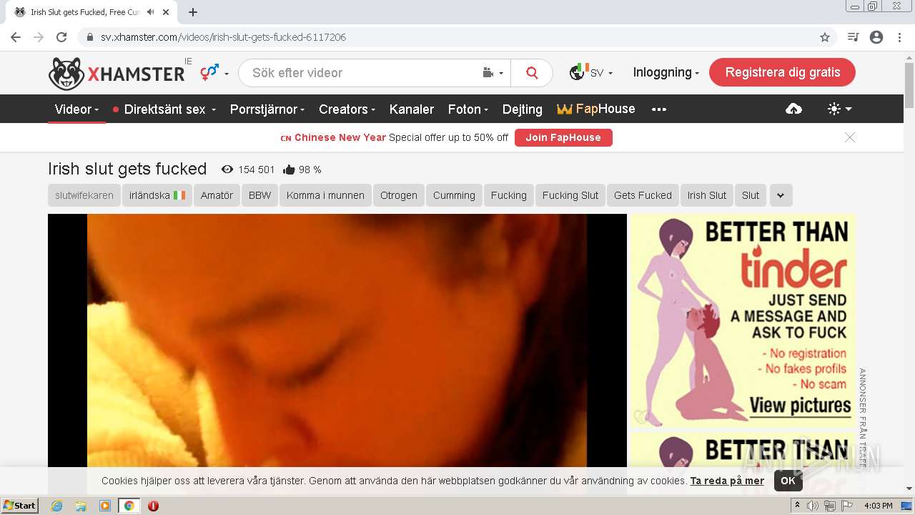Screen dimensions: 915x515
Task: Open the Direktsänt navigation item
Action: tap(164, 109)
